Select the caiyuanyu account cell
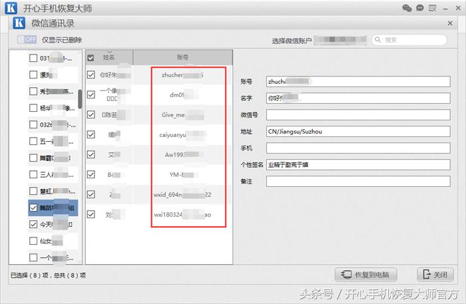Viewport: 466px width, 304px height. click(182, 135)
